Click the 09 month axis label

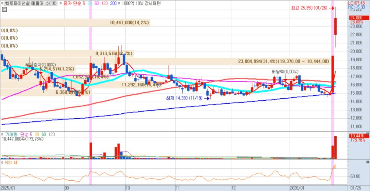coord(67,188)
